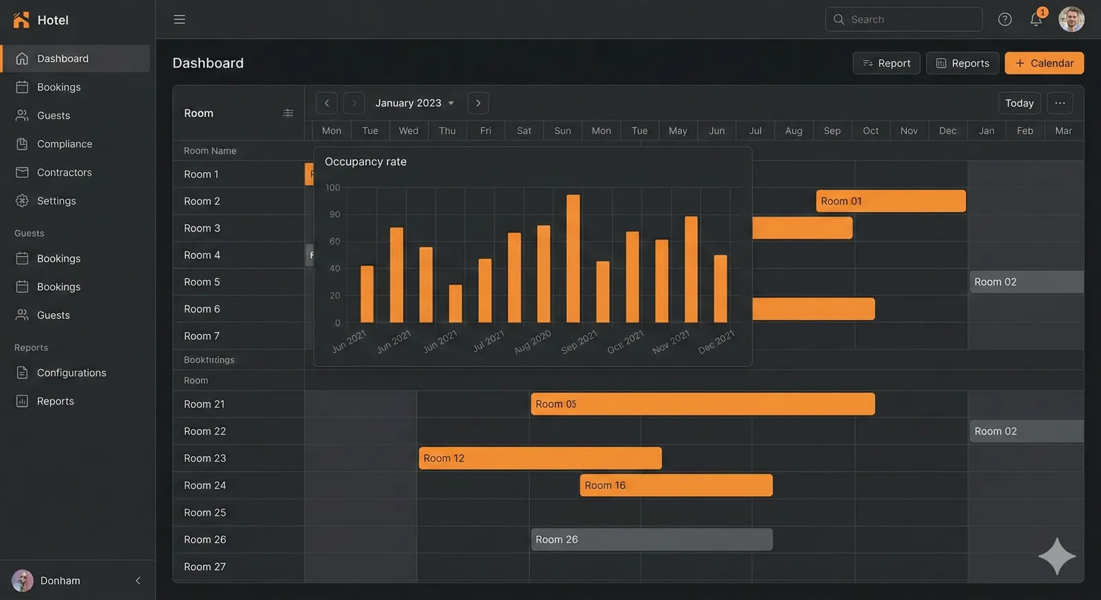The image size is (1101, 600).
Task: Click the Oct column header in timeline
Action: coord(870,131)
